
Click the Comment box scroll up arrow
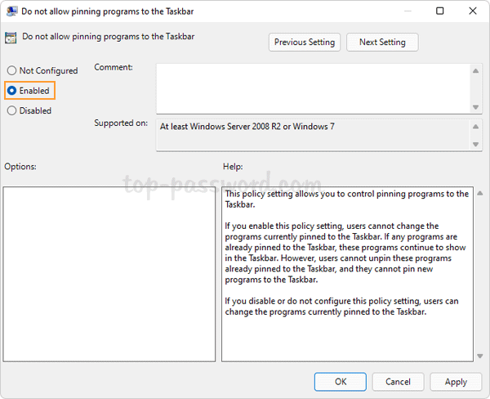pyautogui.click(x=476, y=72)
